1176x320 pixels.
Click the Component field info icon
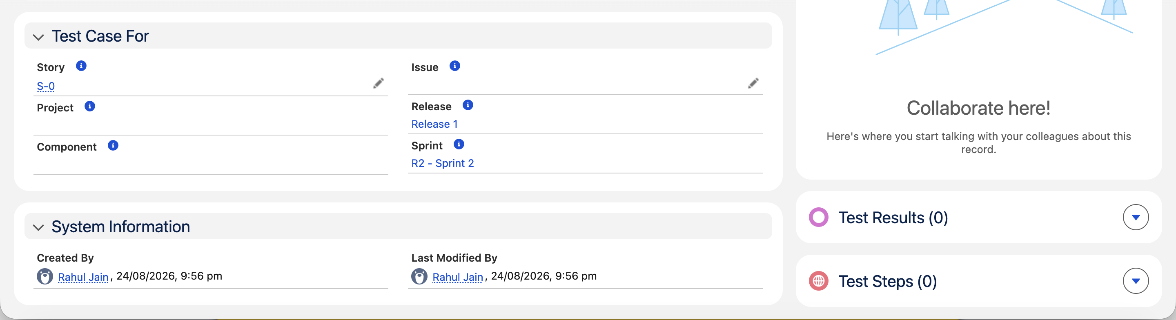coord(113,146)
